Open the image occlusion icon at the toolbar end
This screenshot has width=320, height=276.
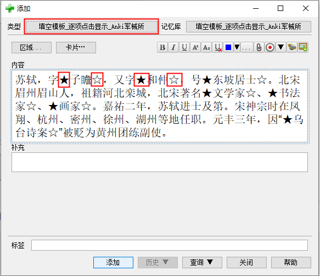click(303, 47)
